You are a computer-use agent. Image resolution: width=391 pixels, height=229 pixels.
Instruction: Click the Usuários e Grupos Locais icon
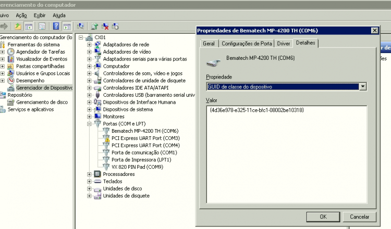[10, 73]
